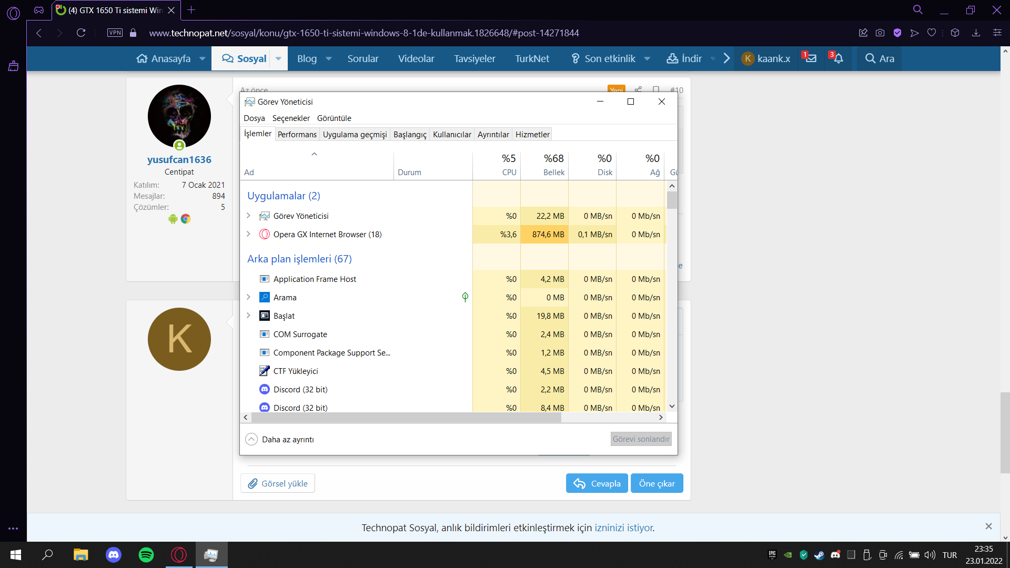Reload the page with refresh icon

pyautogui.click(x=81, y=33)
